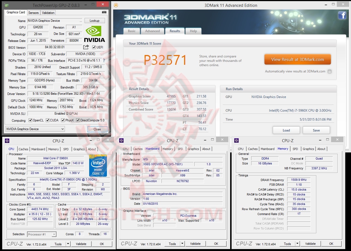
Task: Open the Advanced tab in 3DMark 11
Action: [152, 31]
